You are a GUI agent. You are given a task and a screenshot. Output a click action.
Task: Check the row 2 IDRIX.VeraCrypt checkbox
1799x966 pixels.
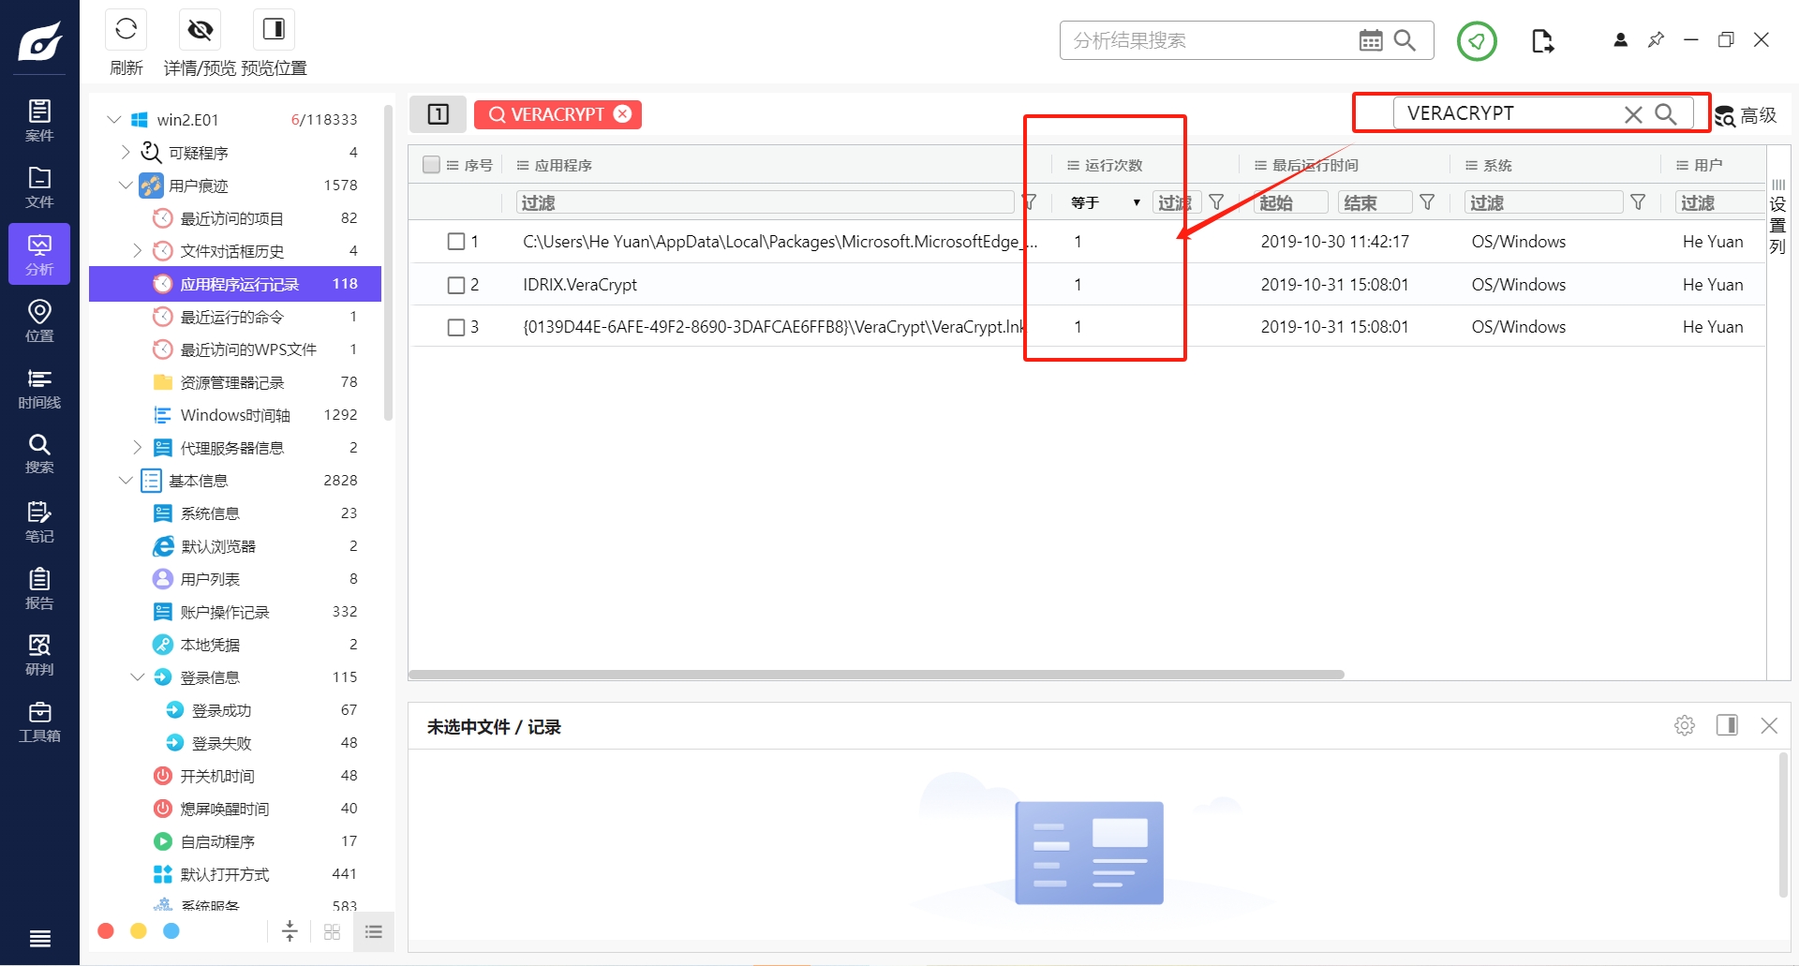(456, 285)
